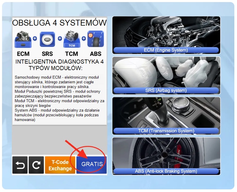Viewport: 237px width, 192px height.
Task: Click the car engine photo thumbnail
Action: [166, 32]
